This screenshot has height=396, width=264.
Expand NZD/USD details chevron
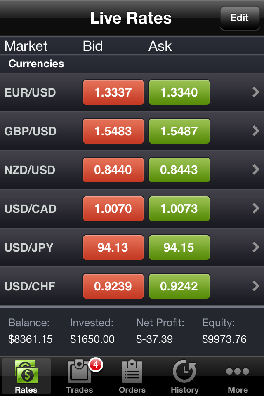point(256,170)
